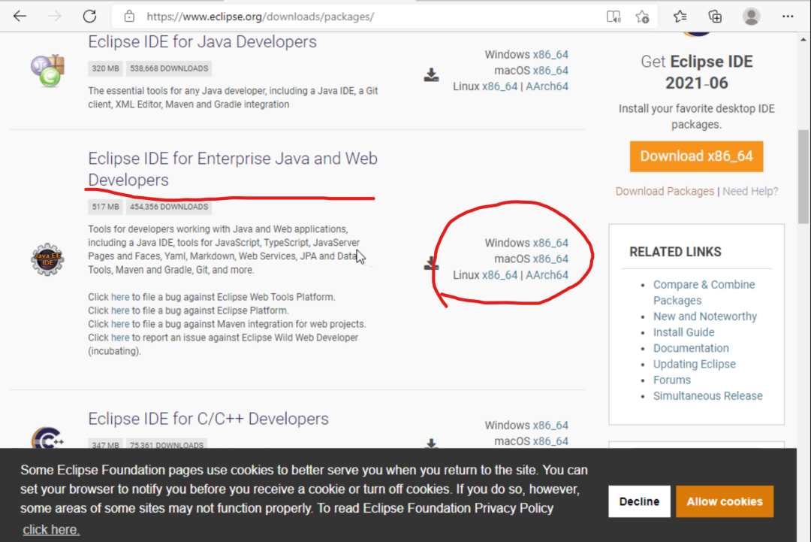
Task: Add page to favorites with star-plus icon
Action: pyautogui.click(x=642, y=17)
